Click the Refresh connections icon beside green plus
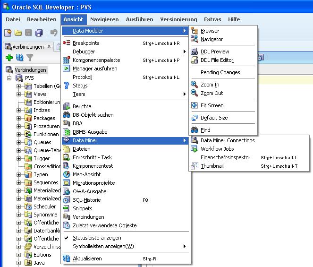The height and width of the screenshot is (267, 313). coord(19,58)
